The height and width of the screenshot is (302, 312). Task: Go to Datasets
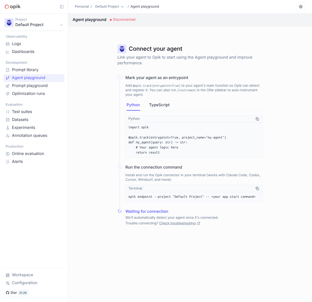pos(34,120)
